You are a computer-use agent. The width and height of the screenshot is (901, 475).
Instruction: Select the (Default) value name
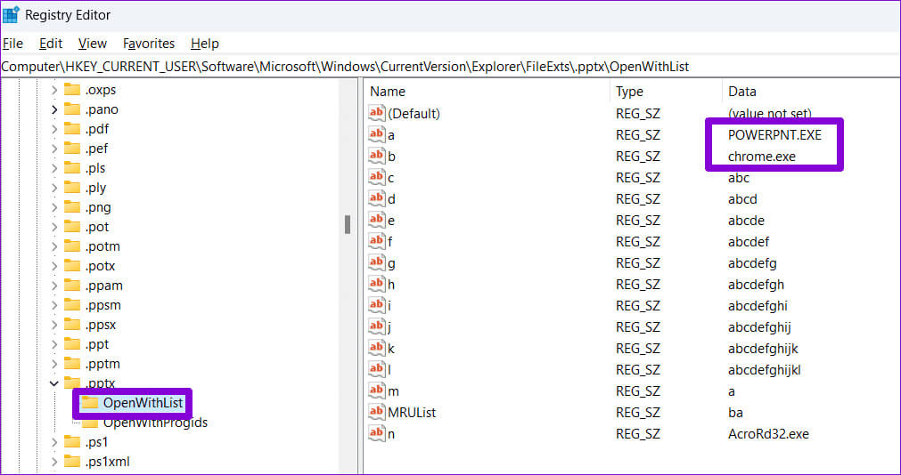coord(414,114)
